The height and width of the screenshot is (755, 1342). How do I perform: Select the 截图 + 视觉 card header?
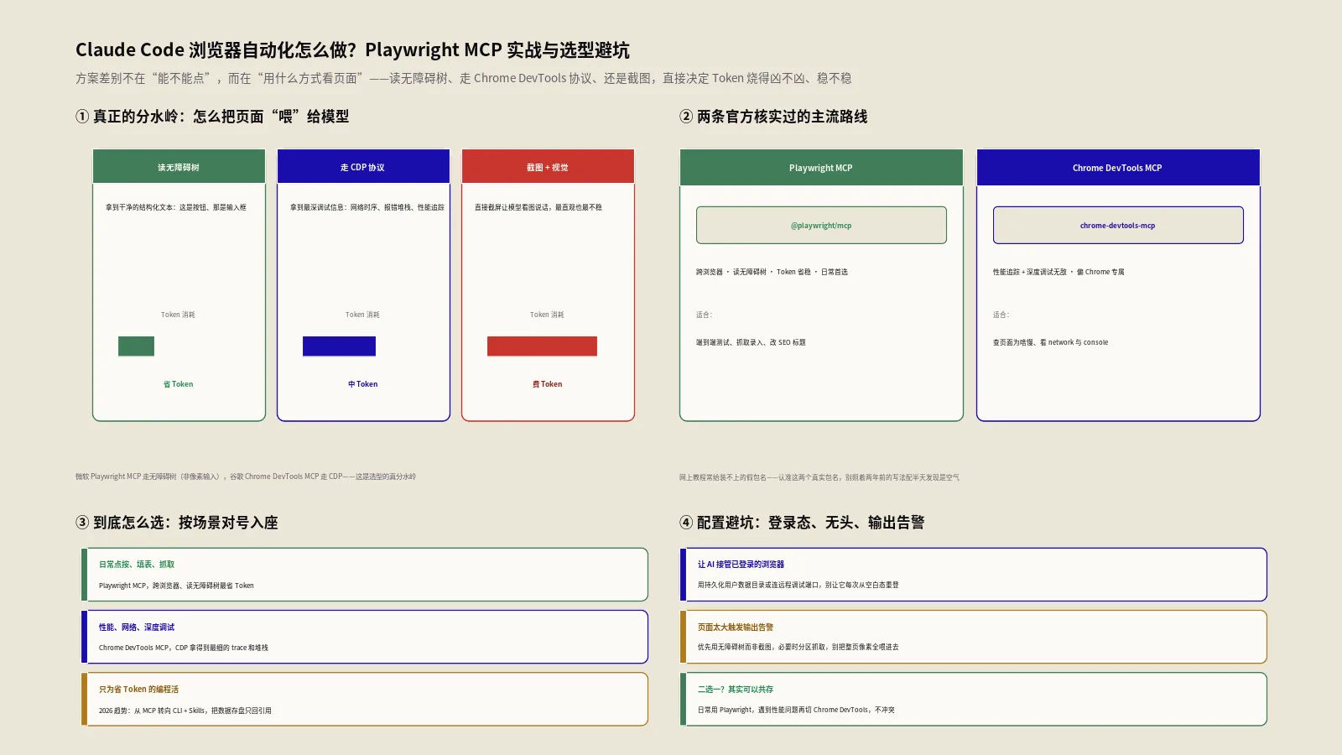coord(548,167)
